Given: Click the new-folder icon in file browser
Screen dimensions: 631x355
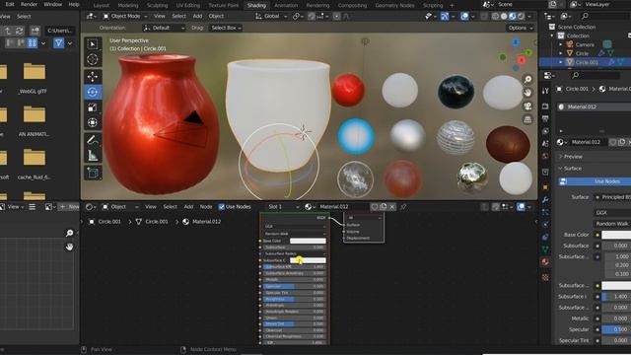Looking at the screenshot, I should point(35,31).
